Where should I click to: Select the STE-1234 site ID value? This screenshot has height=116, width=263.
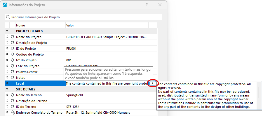click(73, 107)
